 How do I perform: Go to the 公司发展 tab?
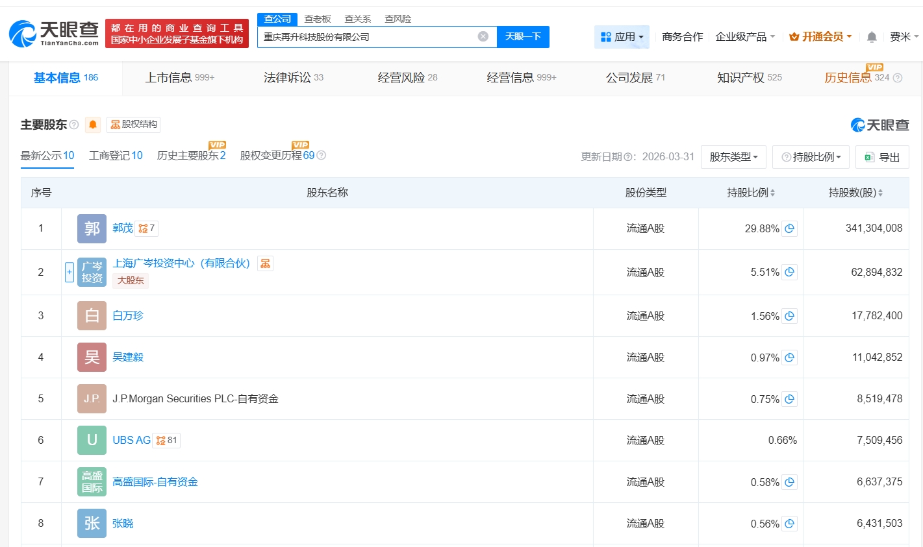pyautogui.click(x=636, y=78)
